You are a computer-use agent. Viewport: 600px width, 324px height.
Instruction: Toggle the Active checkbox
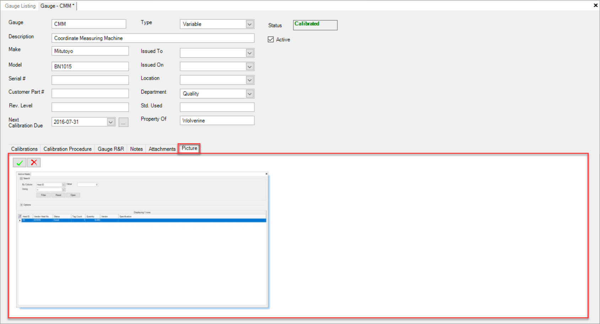[271, 39]
